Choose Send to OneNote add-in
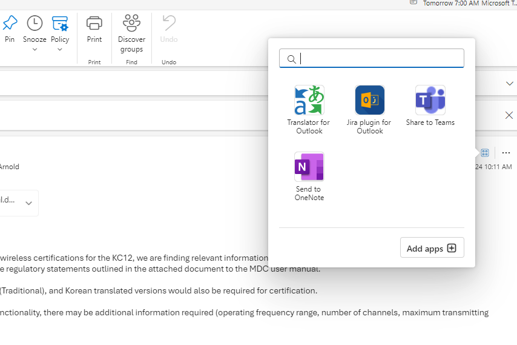Viewport: 517px width, 345px height. (x=309, y=176)
